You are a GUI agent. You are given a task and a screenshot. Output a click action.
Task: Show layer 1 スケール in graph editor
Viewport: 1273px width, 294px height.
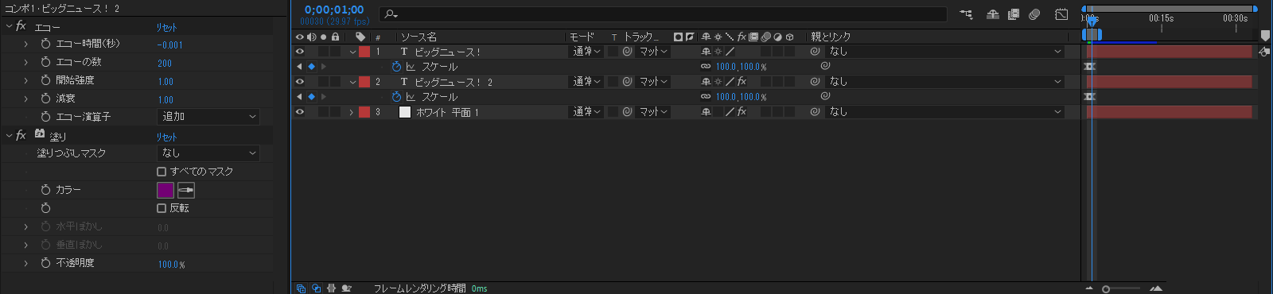(411, 67)
